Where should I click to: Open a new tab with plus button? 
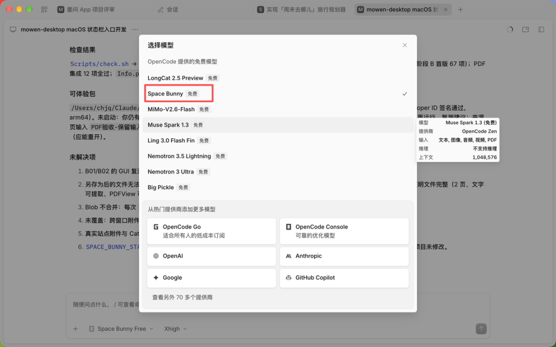[x=460, y=10]
